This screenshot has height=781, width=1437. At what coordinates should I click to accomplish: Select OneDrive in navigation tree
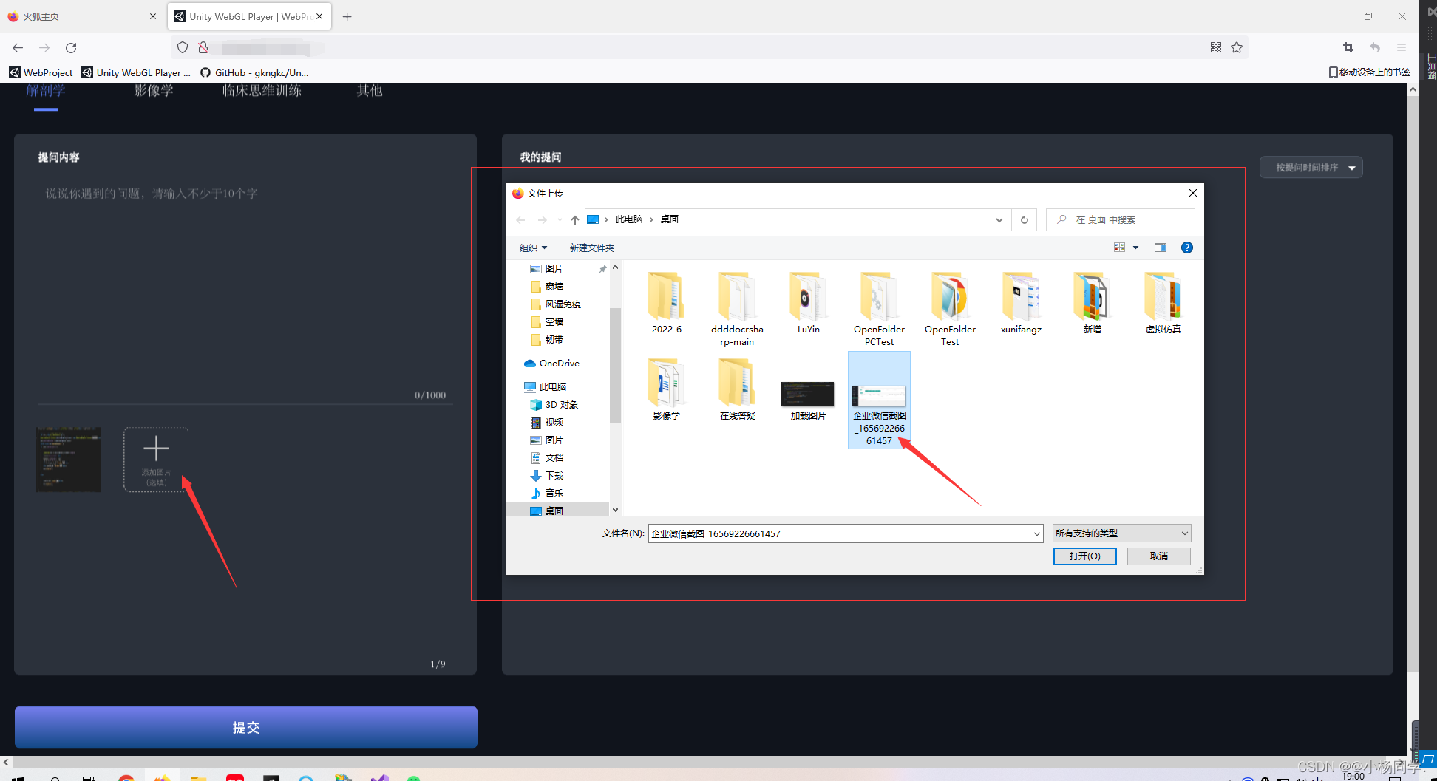click(x=559, y=363)
